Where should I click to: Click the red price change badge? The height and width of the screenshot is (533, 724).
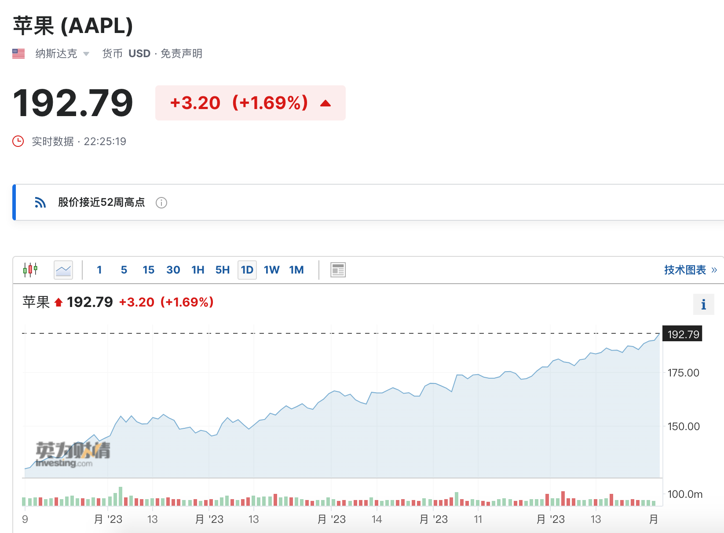click(x=250, y=103)
